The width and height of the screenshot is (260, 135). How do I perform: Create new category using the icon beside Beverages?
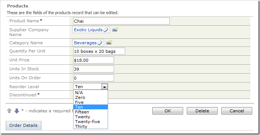109,42
